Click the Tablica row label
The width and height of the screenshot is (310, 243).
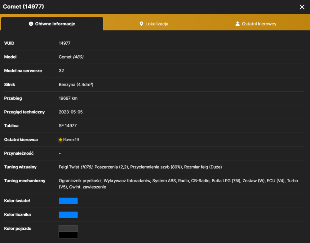(x=11, y=126)
